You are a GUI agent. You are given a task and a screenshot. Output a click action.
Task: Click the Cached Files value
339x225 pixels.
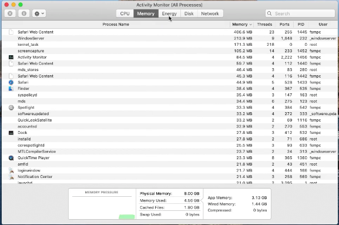tap(192, 207)
